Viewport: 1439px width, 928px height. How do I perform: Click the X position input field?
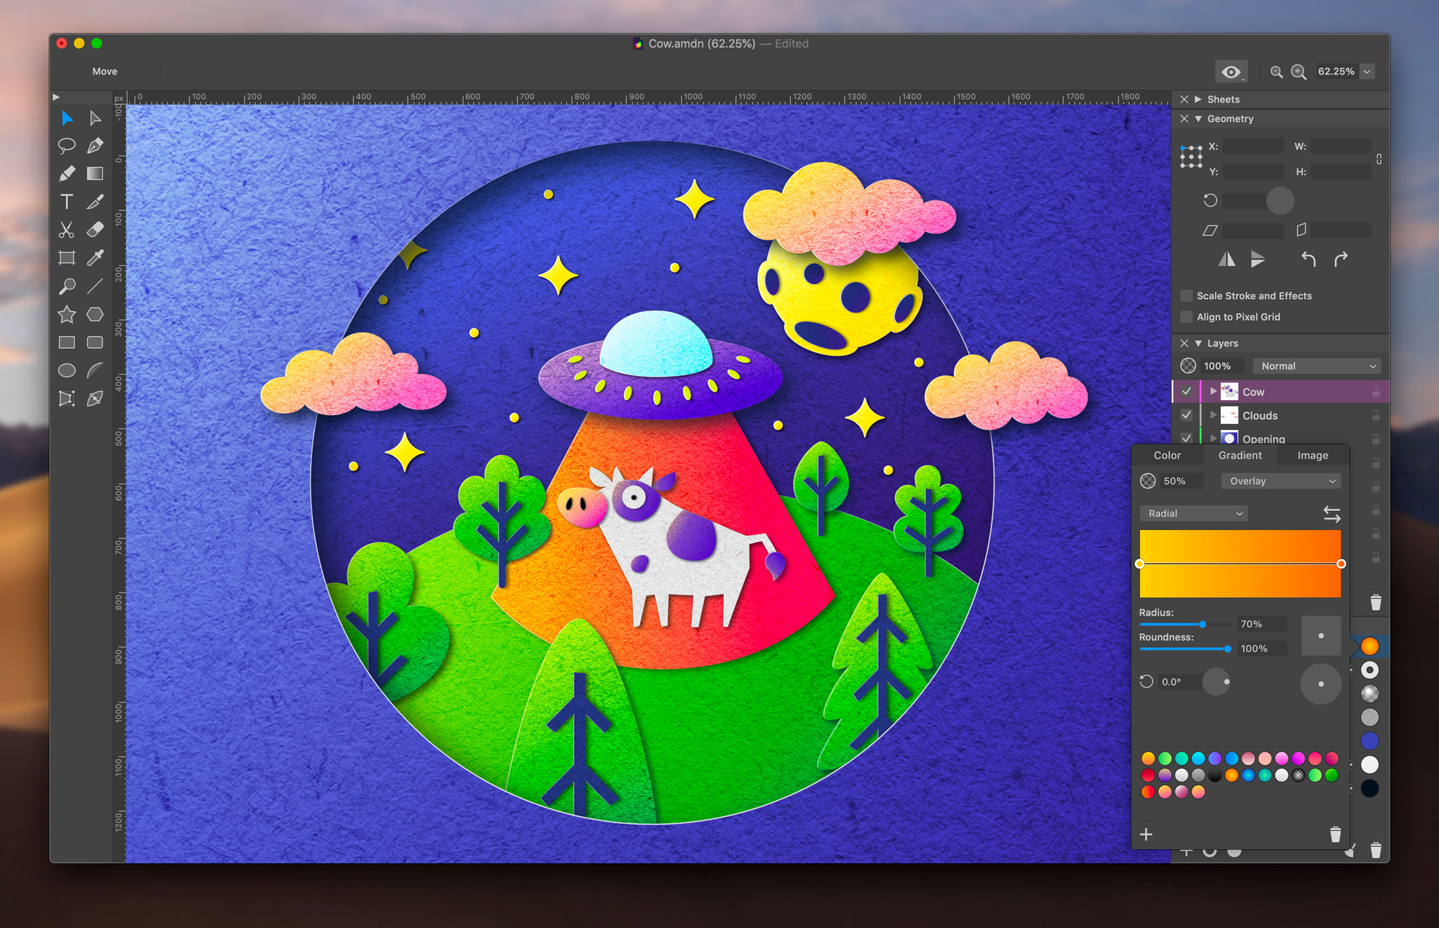coord(1253,146)
